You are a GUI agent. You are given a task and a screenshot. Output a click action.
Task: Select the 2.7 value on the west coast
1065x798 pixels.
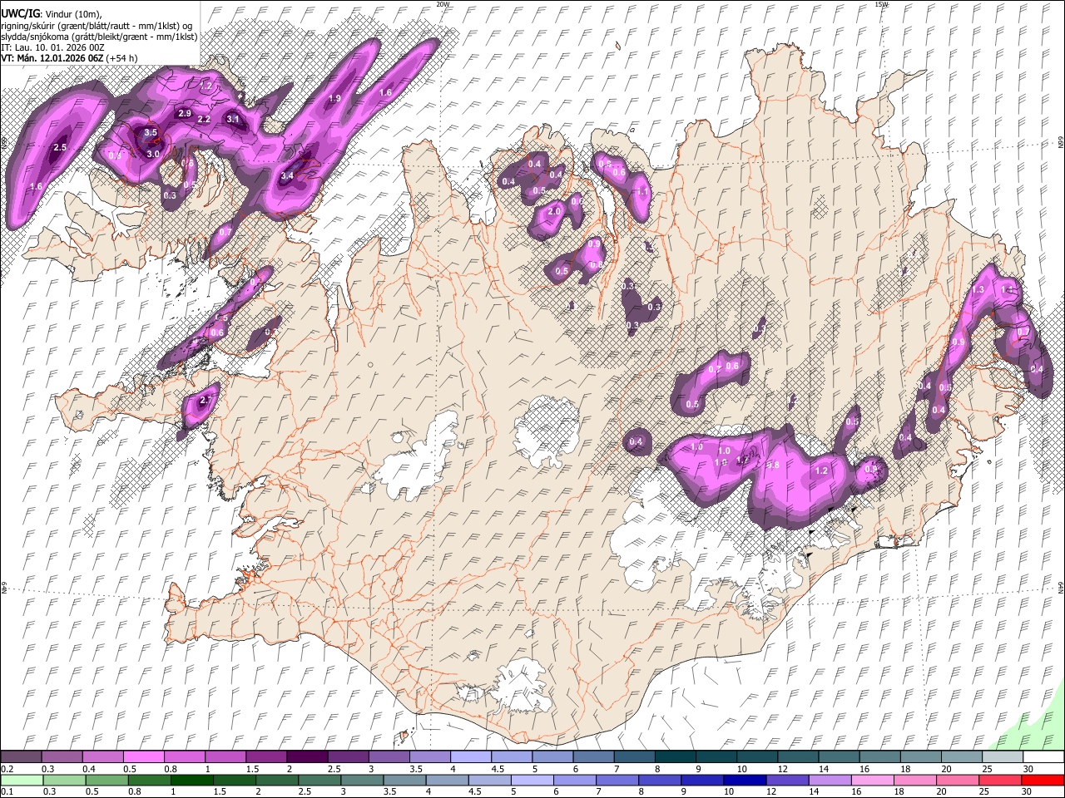[207, 401]
